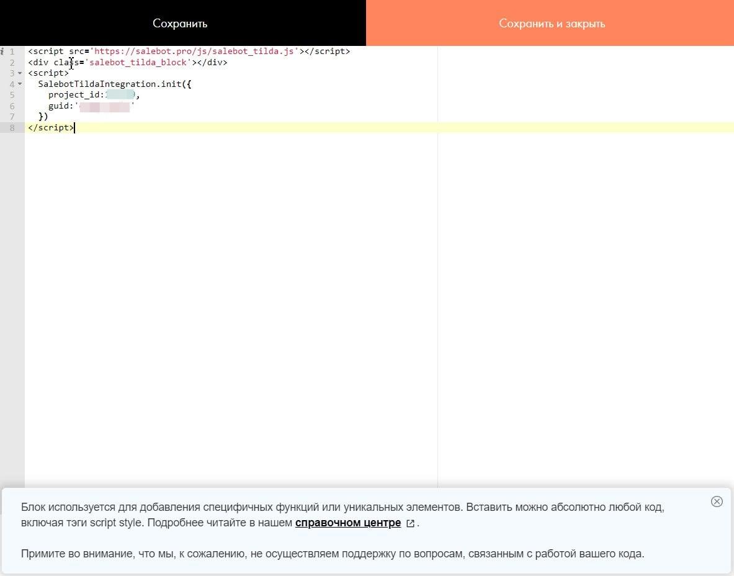Click the closing </script> tag on line 8
Image resolution: width=734 pixels, height=576 pixels.
pyautogui.click(x=51, y=128)
